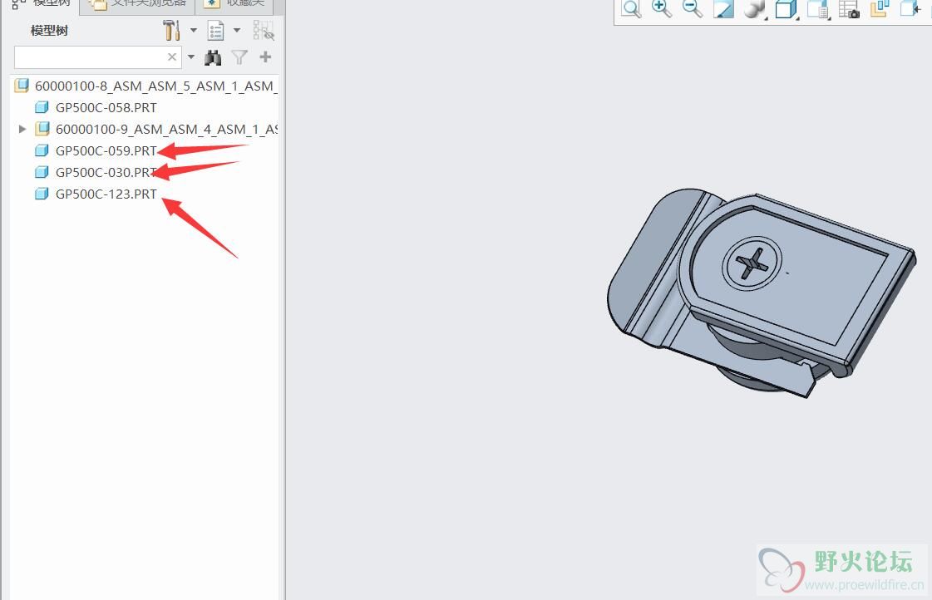Image resolution: width=932 pixels, height=600 pixels.
Task: Switch to the folder browser tab
Action: [x=138, y=5]
